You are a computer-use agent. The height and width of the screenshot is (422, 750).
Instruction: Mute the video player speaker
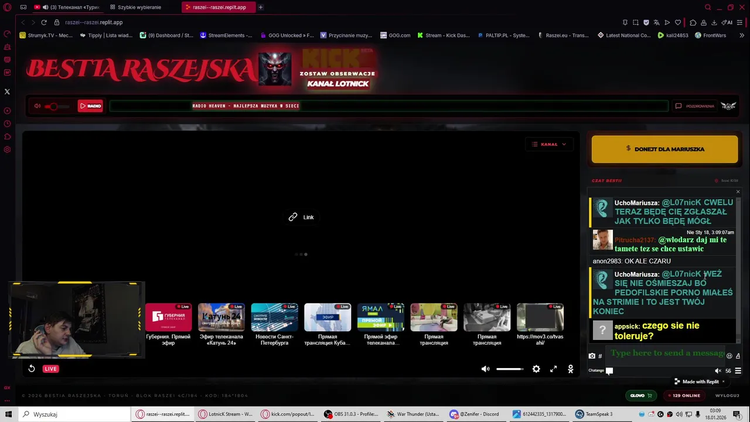(x=485, y=369)
